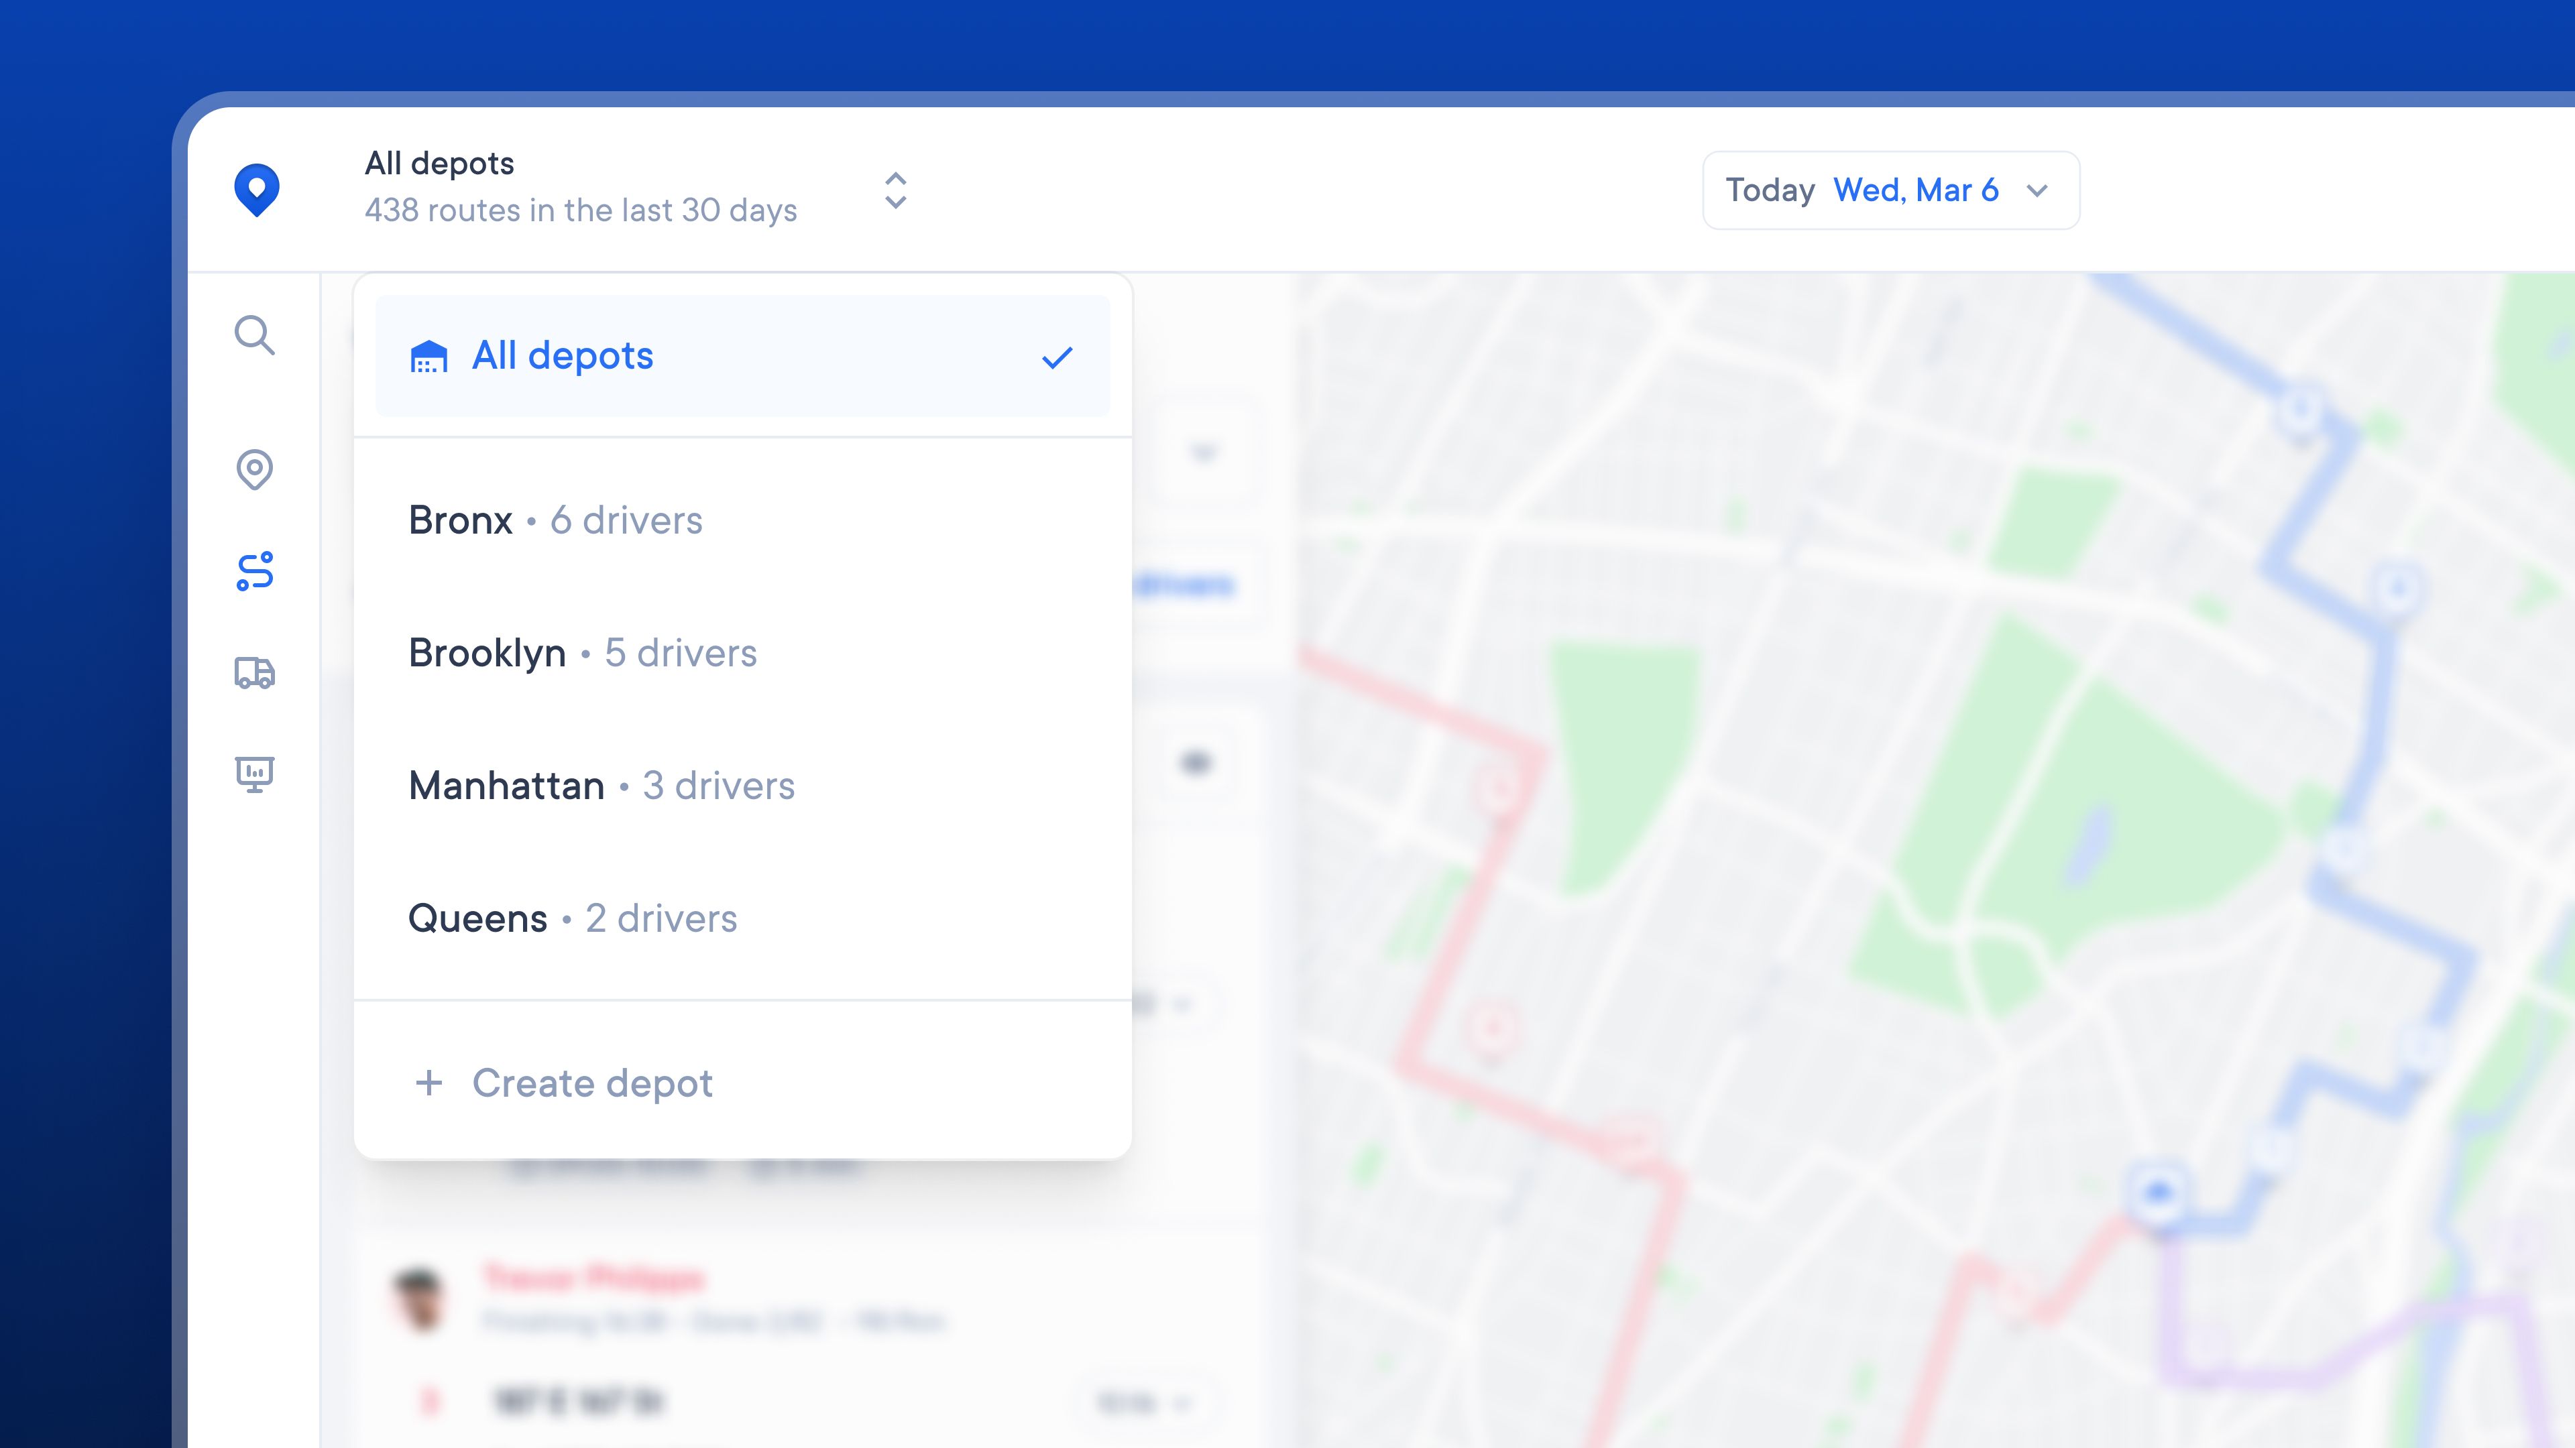Click the All depots header title
This screenshot has height=1448, width=2575.
pyautogui.click(x=440, y=163)
